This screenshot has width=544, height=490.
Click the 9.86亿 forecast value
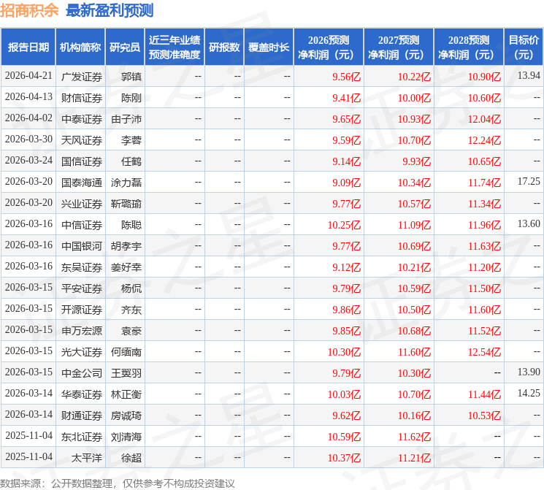point(346,310)
